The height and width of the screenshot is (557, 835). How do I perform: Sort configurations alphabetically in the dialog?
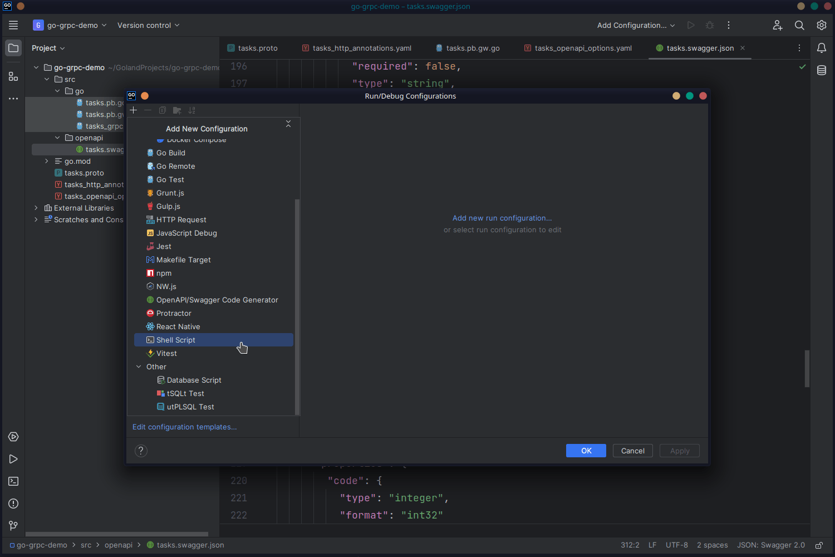point(191,110)
